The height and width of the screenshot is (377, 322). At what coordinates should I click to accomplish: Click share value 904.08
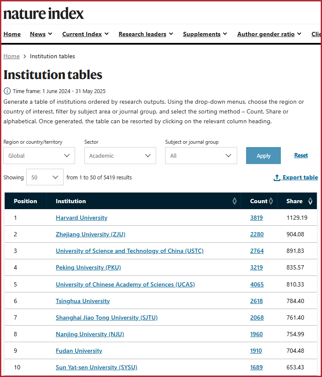coord(295,234)
